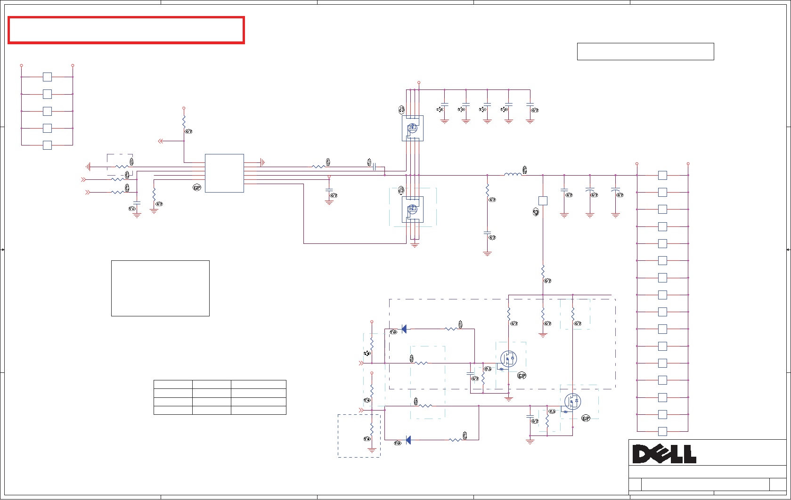This screenshot has height=500, width=791.
Task: Select the inductor coil symbol on the output rail
Action: 513,174
